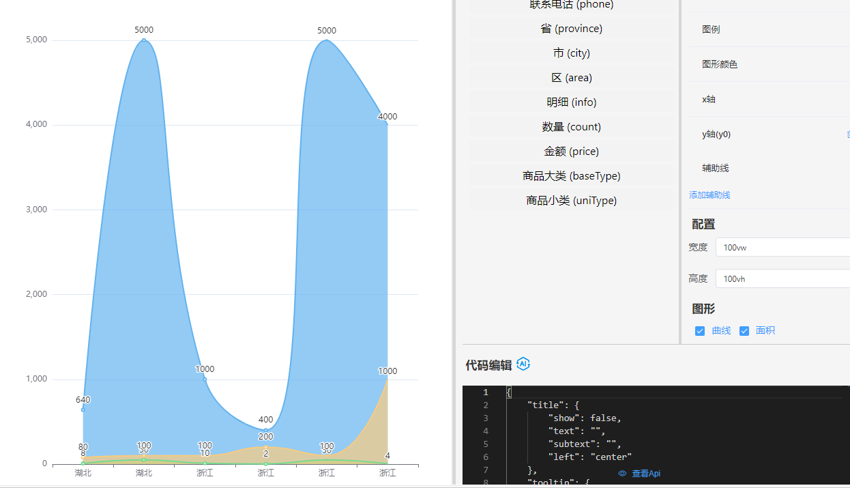Select the 商品大类 (baseType) field
Screen dimensions: 850x488
click(571, 176)
